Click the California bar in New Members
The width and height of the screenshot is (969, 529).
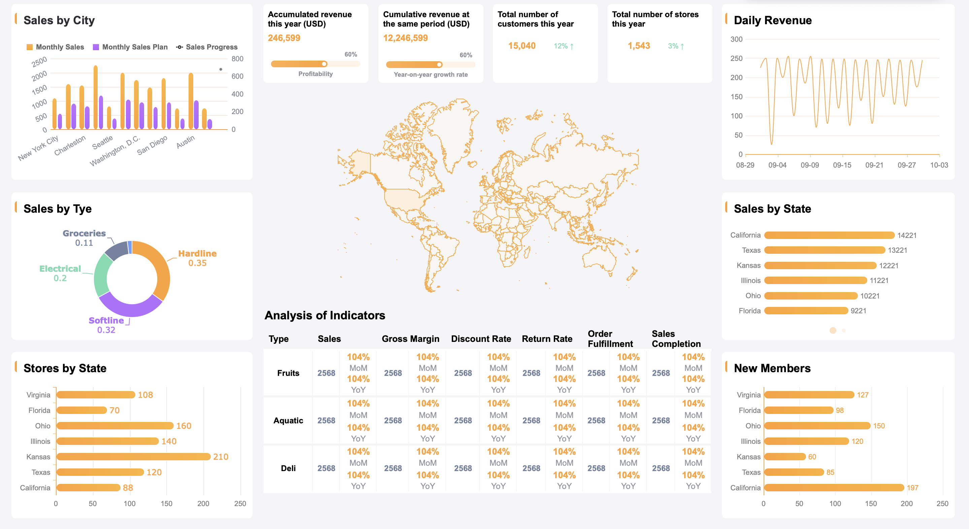834,488
